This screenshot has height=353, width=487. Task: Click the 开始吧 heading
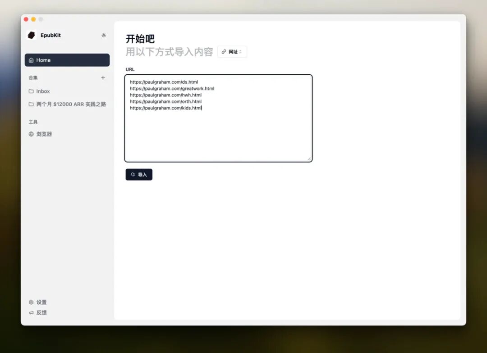click(140, 39)
